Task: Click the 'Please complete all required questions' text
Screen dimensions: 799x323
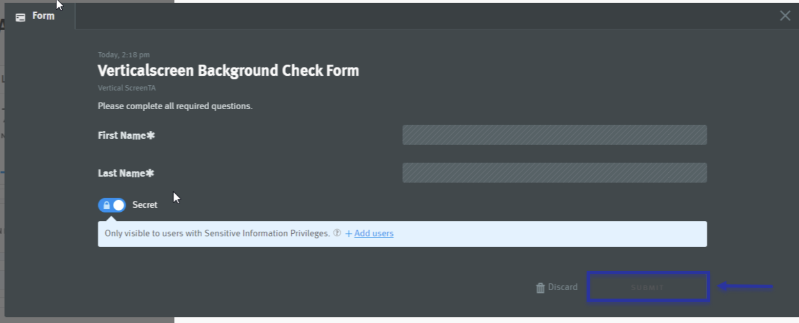Action: pyautogui.click(x=175, y=107)
